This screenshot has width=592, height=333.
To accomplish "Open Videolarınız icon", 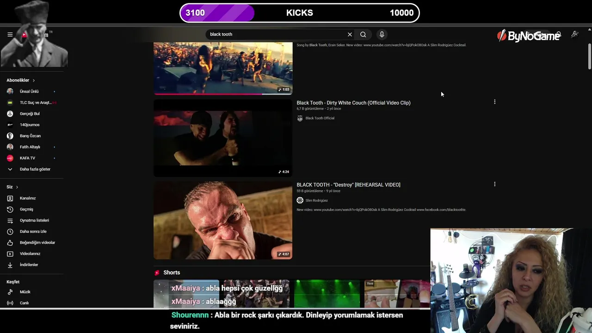I will point(10,254).
